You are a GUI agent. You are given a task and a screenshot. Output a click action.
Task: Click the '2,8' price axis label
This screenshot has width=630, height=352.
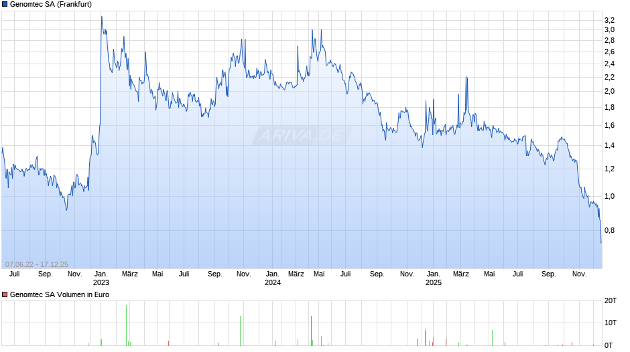point(609,40)
